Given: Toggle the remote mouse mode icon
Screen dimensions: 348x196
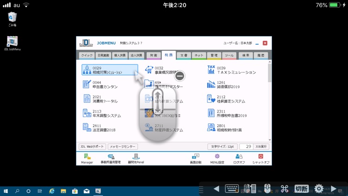Looking at the screenshot, I should (267, 189).
